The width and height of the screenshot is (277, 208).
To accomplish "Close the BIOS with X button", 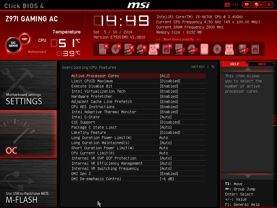I will (269, 5).
